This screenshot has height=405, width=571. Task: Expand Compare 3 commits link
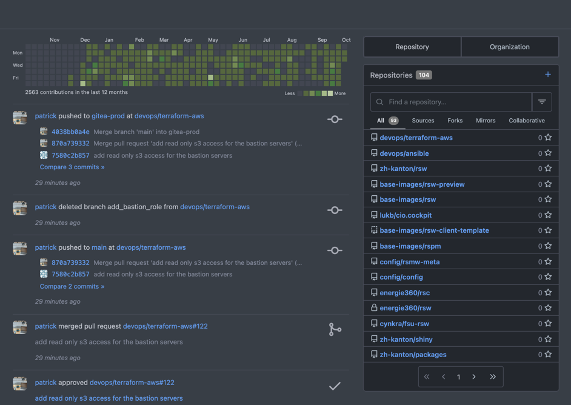[x=72, y=167]
